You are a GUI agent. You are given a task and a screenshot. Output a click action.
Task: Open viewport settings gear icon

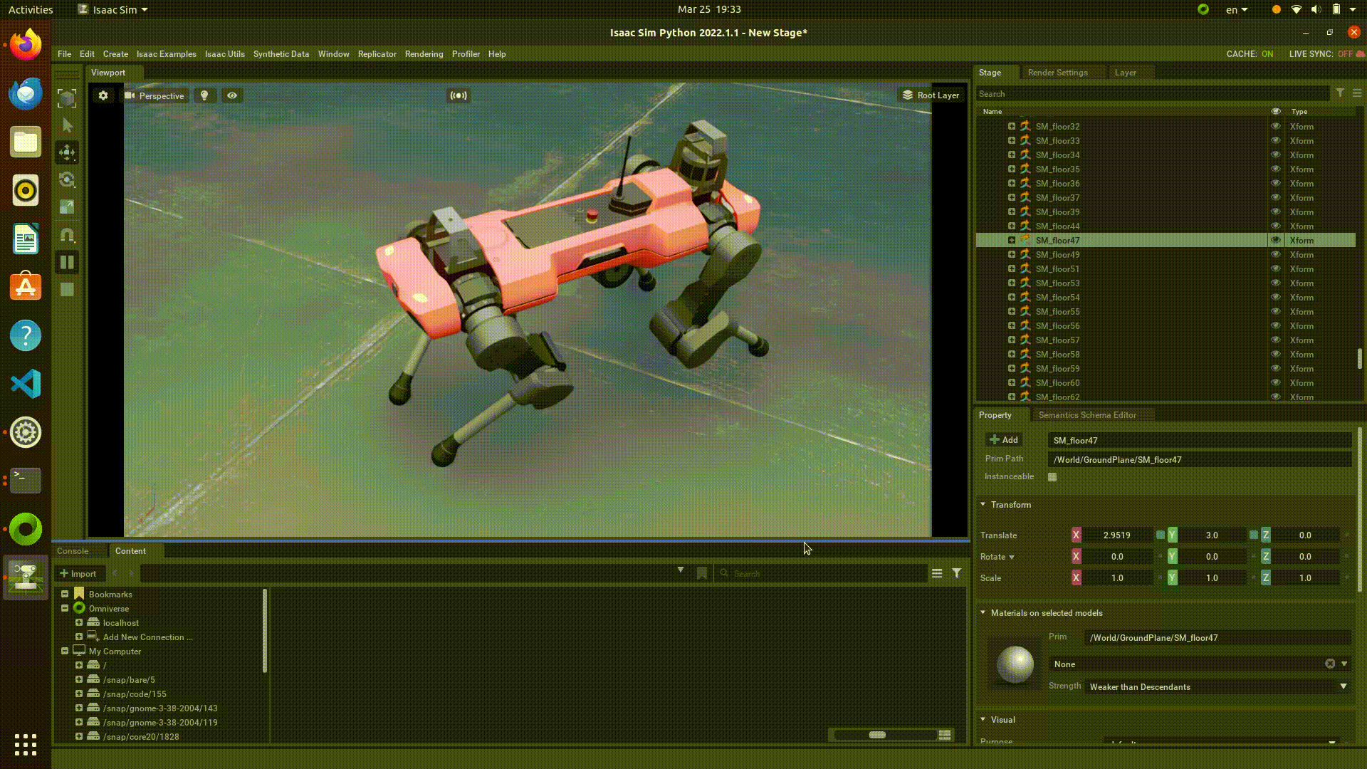(x=103, y=95)
